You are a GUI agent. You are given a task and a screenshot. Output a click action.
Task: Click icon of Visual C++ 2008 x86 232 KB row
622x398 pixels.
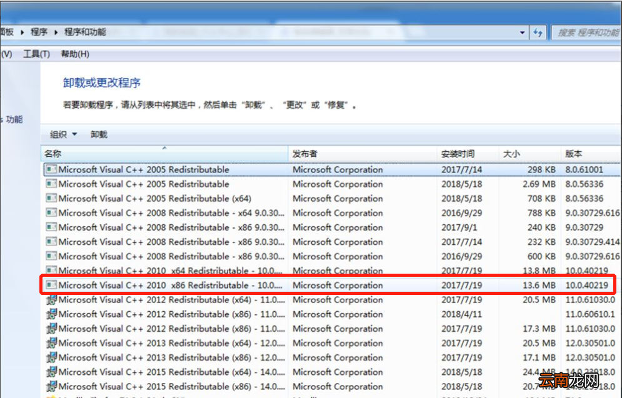(x=51, y=242)
